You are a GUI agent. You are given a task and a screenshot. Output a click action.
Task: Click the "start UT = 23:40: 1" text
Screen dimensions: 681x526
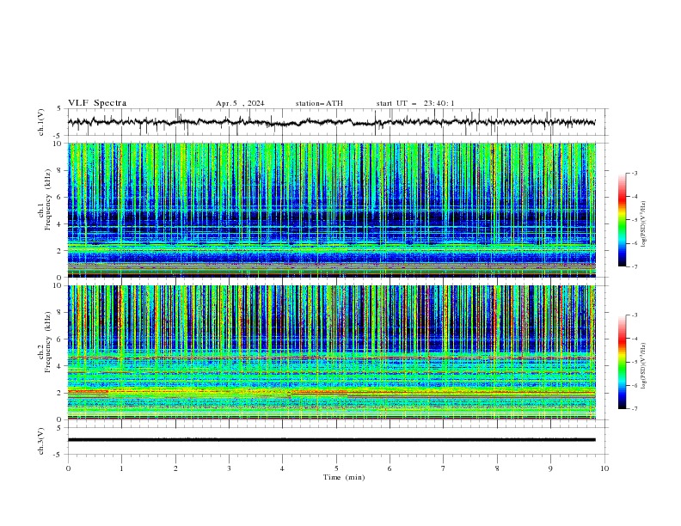tap(415, 103)
